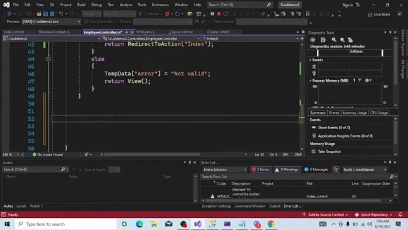The image size is (408, 230).
Task: Pin the Diagnostic Tools panel
Action: [x=390, y=33]
